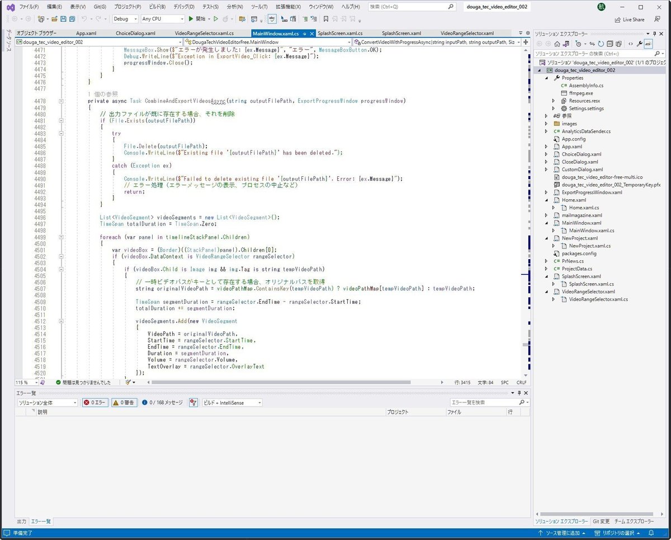The image size is (671, 540).
Task: Open the feedback icon beside Live Share
Action: (656, 20)
